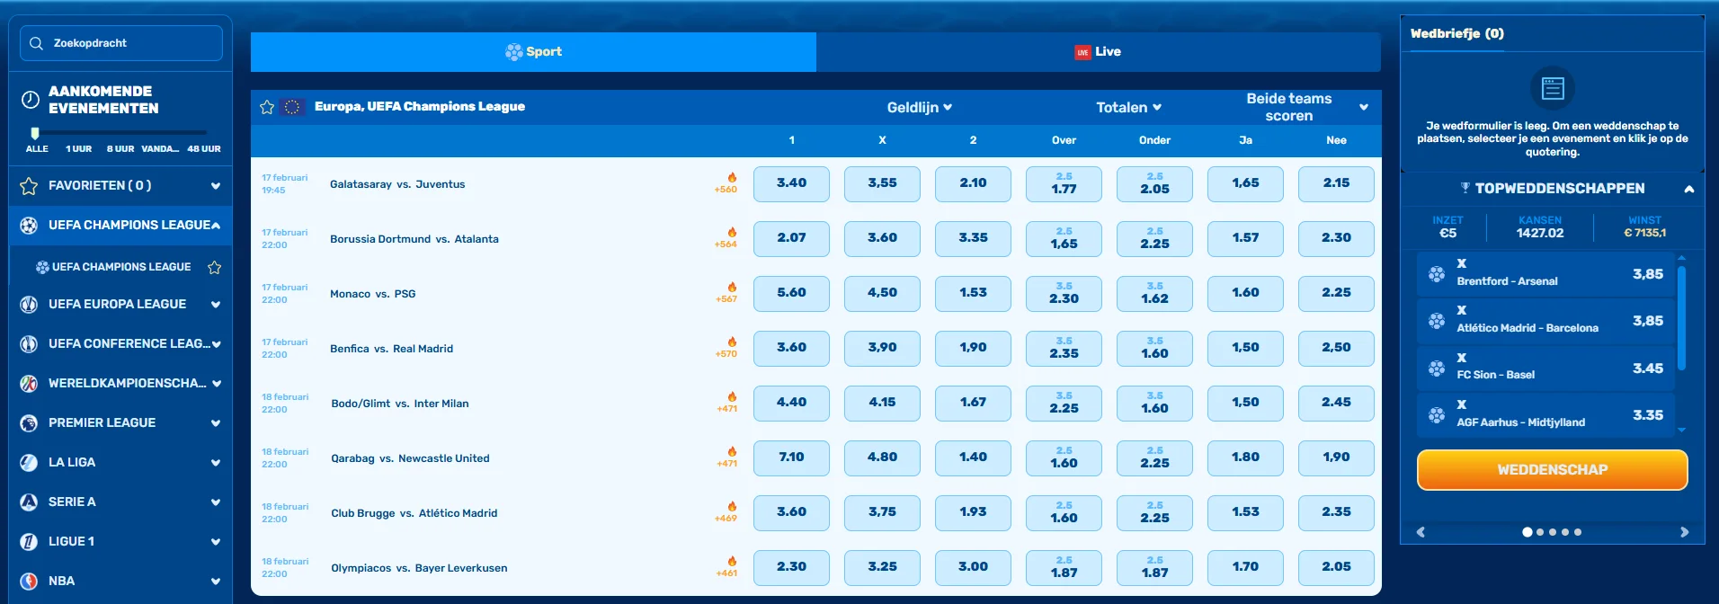Image resolution: width=1719 pixels, height=604 pixels.
Task: Open the Totalen market dropdown
Action: (x=1128, y=107)
